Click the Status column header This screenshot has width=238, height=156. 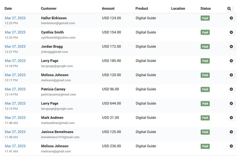[x=205, y=8]
